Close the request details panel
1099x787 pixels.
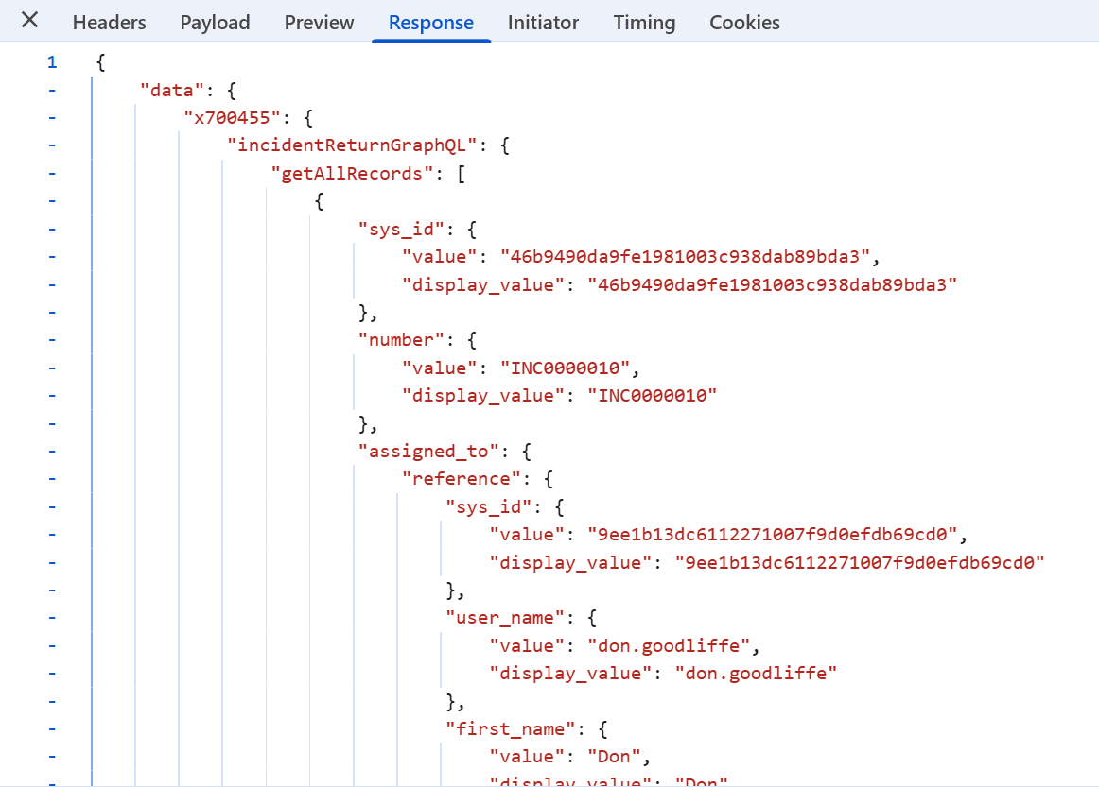[x=30, y=21]
